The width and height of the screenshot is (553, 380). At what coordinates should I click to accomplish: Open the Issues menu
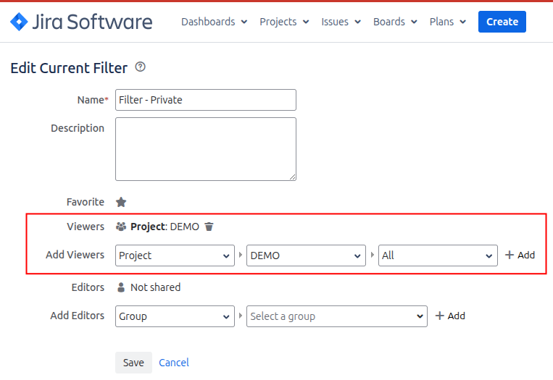tap(341, 22)
